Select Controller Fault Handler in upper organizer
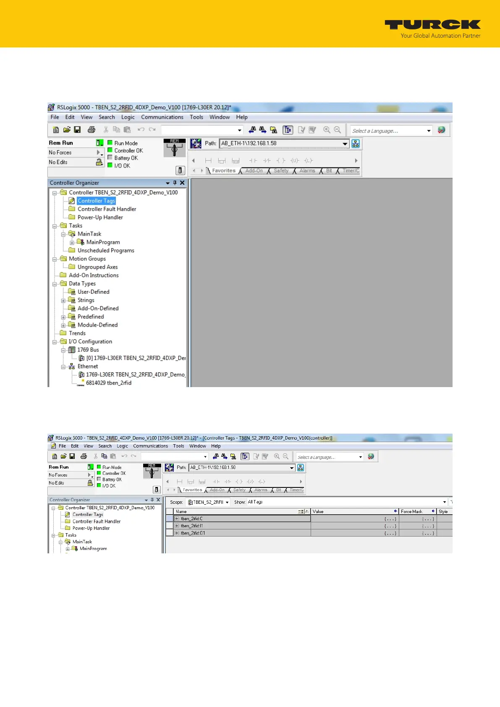Viewport: 500px width, 707px height. (x=107, y=209)
